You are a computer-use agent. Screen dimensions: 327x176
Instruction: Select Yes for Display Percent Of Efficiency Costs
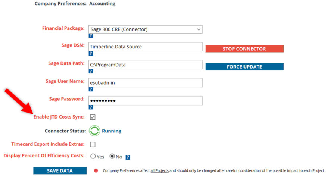93,156
